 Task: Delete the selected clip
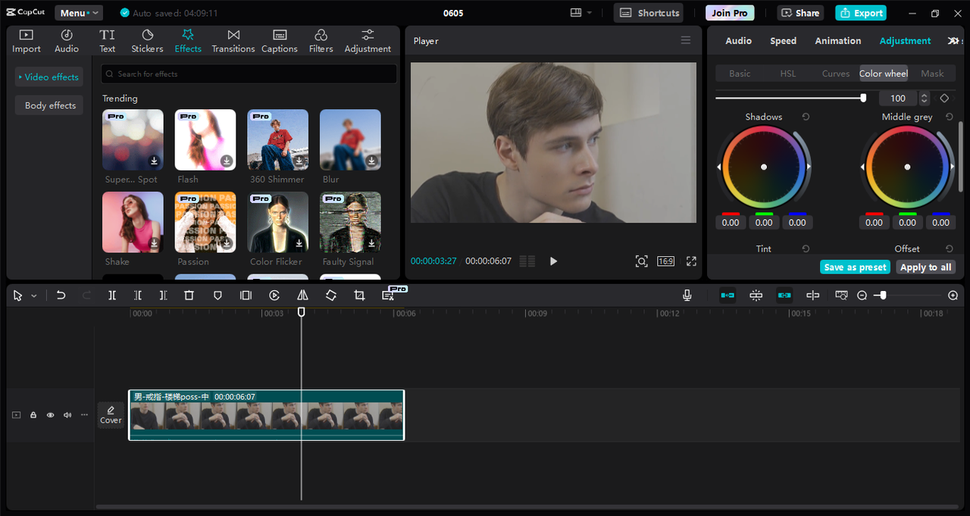(x=189, y=296)
